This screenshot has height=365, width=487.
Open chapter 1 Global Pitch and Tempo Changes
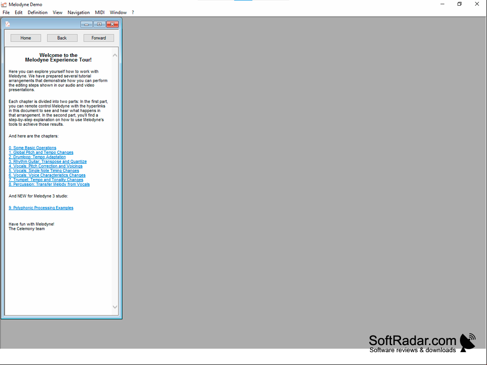41,152
